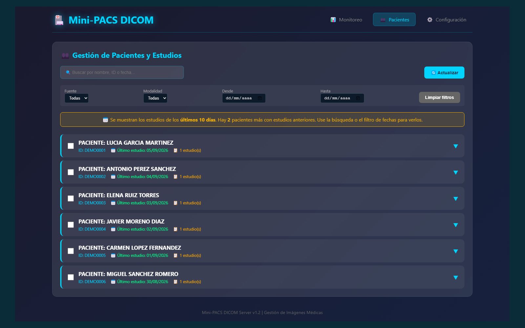Click calendar icon in Javier Moreno Diaz row
This screenshot has height=328, width=525.
(113, 229)
